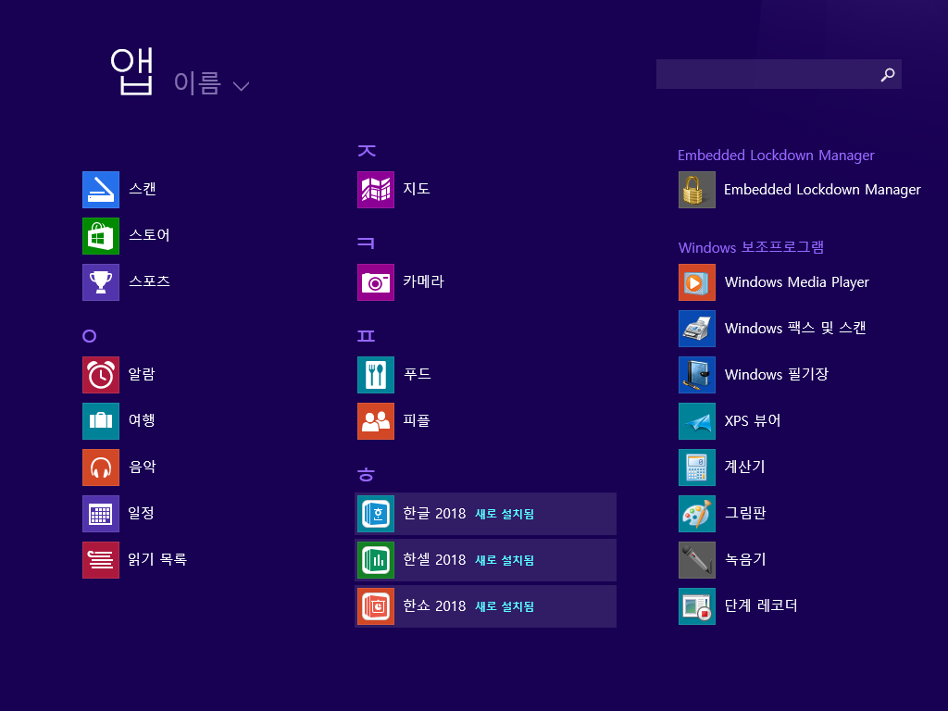Select the ㅍ letter group header
The height and width of the screenshot is (711, 948).
[x=366, y=335]
